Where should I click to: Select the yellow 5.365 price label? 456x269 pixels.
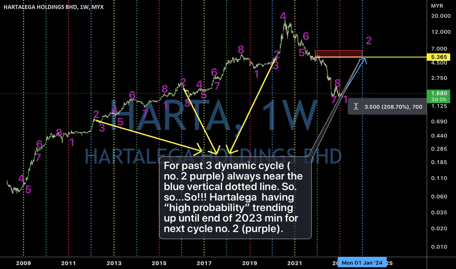click(438, 57)
